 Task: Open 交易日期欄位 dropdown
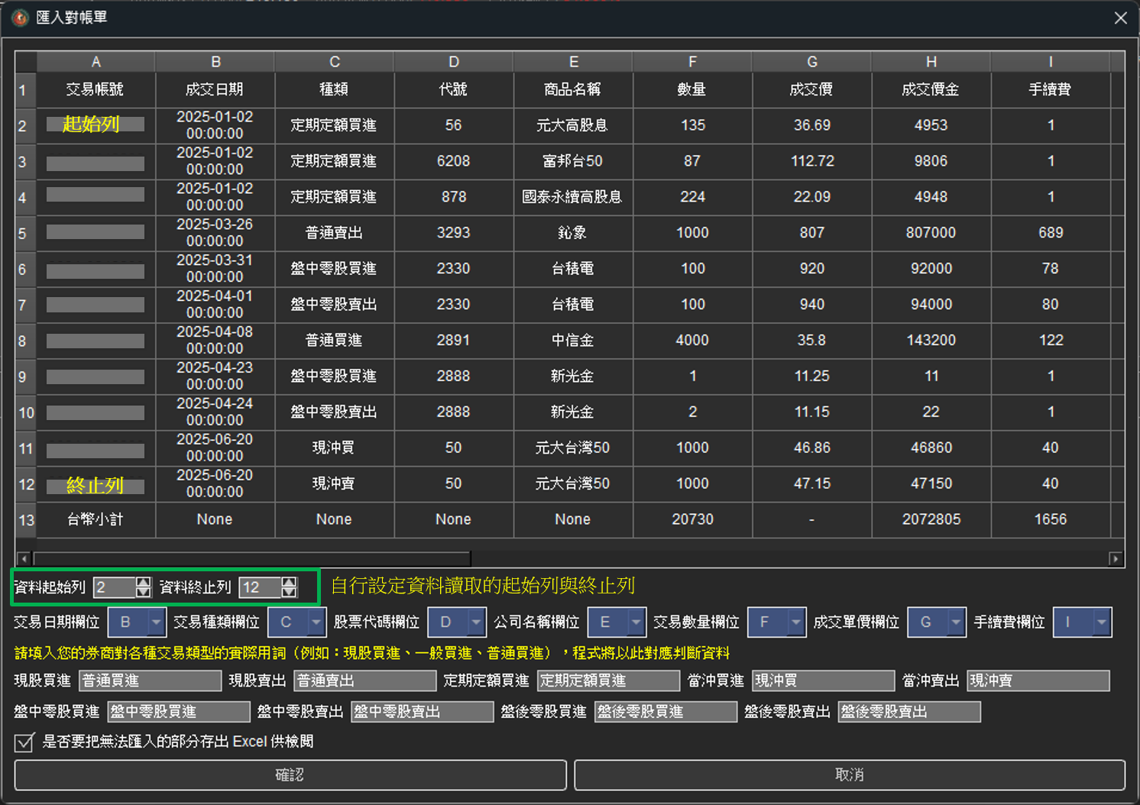(137, 622)
